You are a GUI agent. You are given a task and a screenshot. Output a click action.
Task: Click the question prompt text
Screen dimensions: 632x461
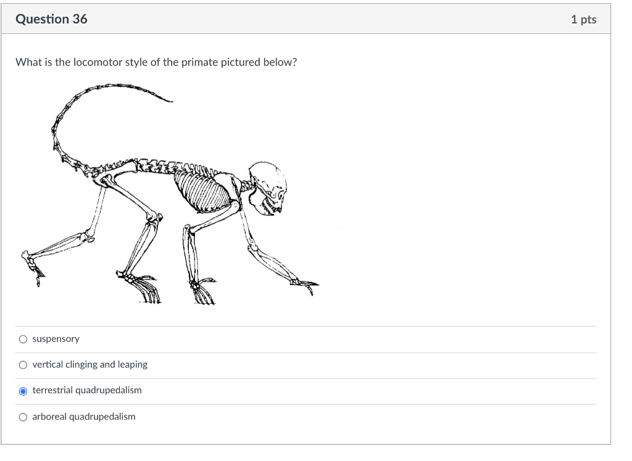click(156, 62)
